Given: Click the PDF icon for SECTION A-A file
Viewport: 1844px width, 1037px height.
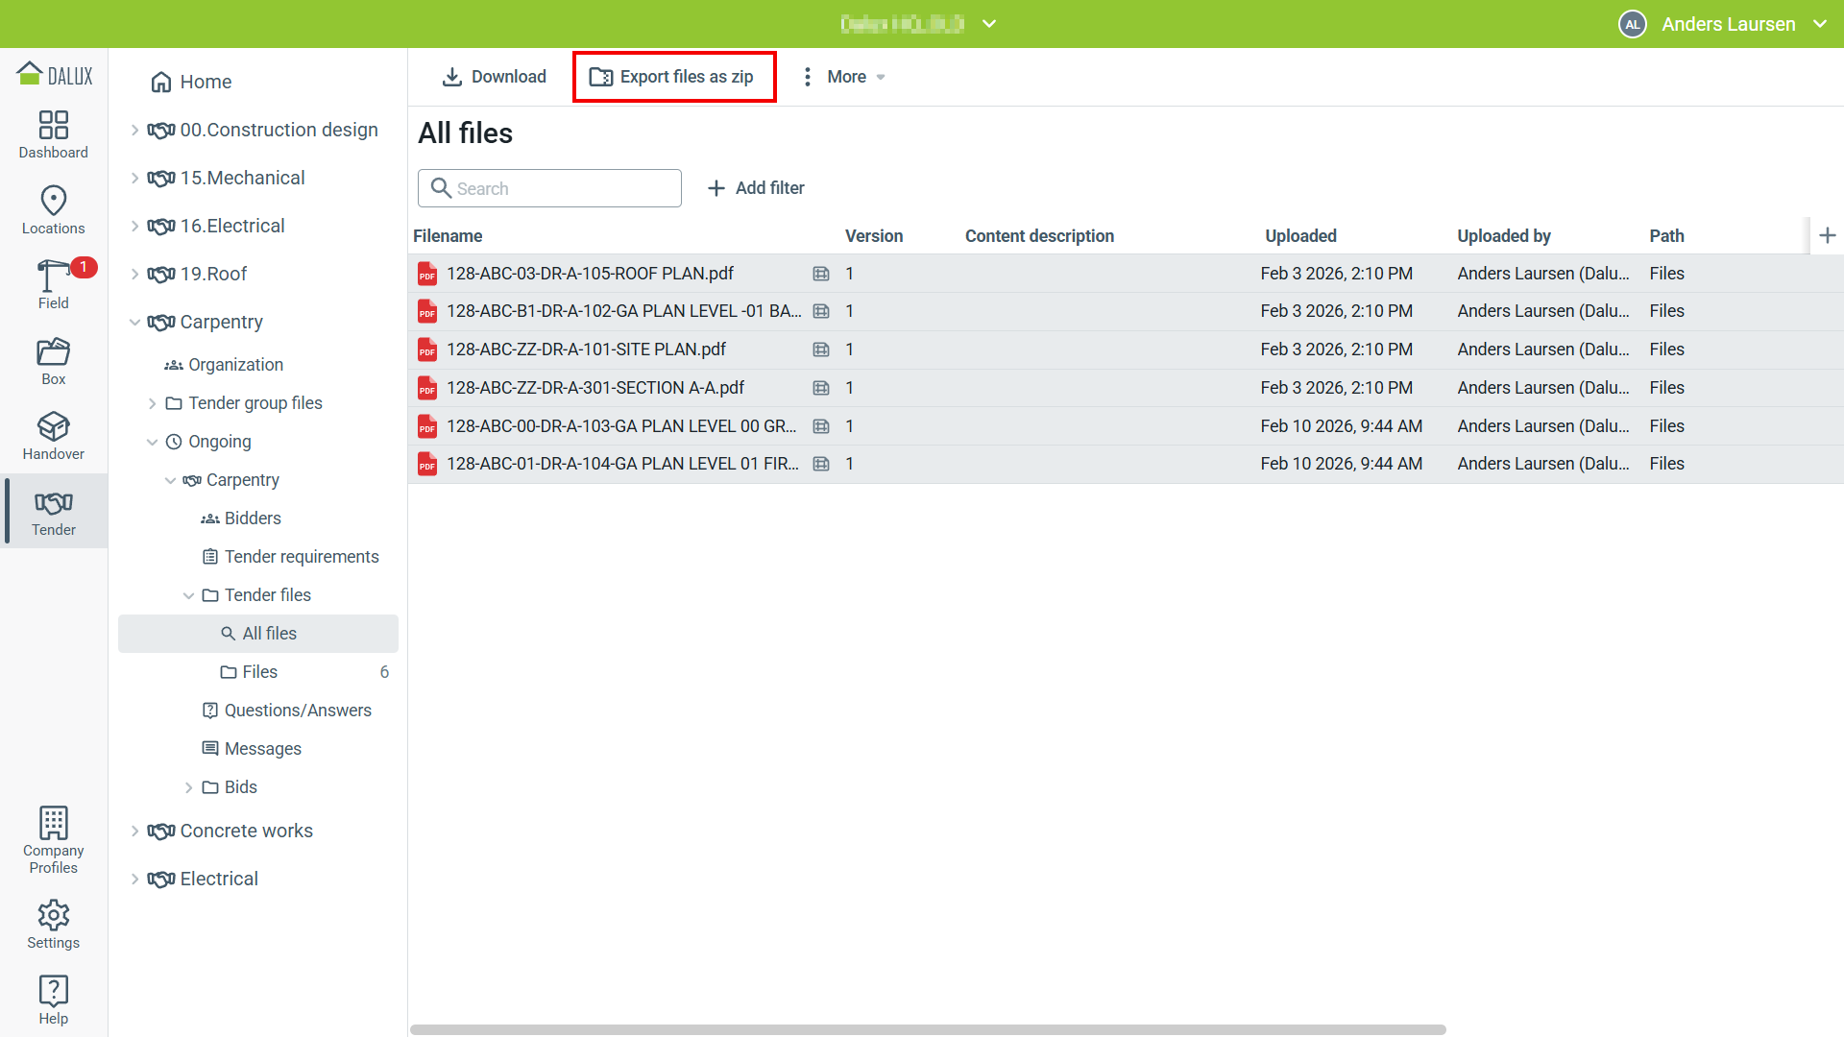Looking at the screenshot, I should [x=427, y=388].
